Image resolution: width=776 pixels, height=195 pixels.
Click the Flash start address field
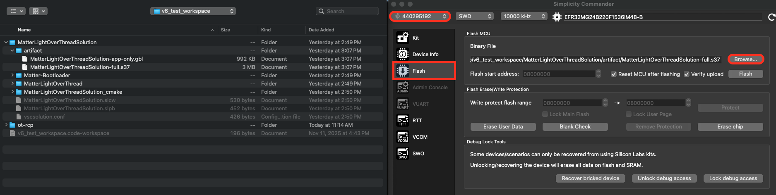[558, 74]
